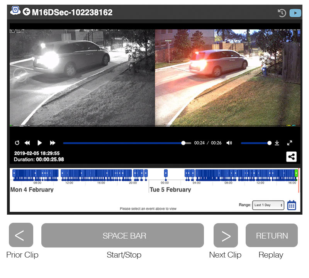Image resolution: width=309 pixels, height=278 pixels.
Task: Rewind the video clip
Action: pyautogui.click(x=27, y=143)
